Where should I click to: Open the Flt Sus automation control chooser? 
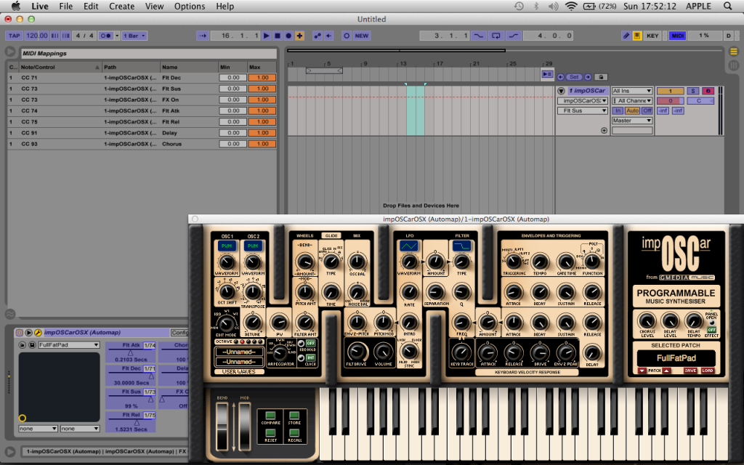click(582, 110)
